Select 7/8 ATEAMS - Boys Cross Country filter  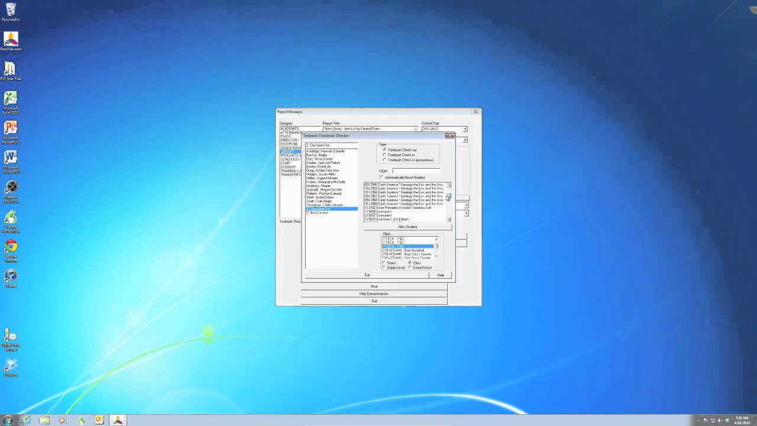click(x=408, y=254)
